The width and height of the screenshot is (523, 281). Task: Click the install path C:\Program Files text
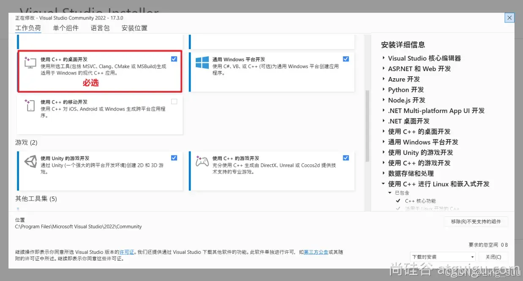(78, 226)
